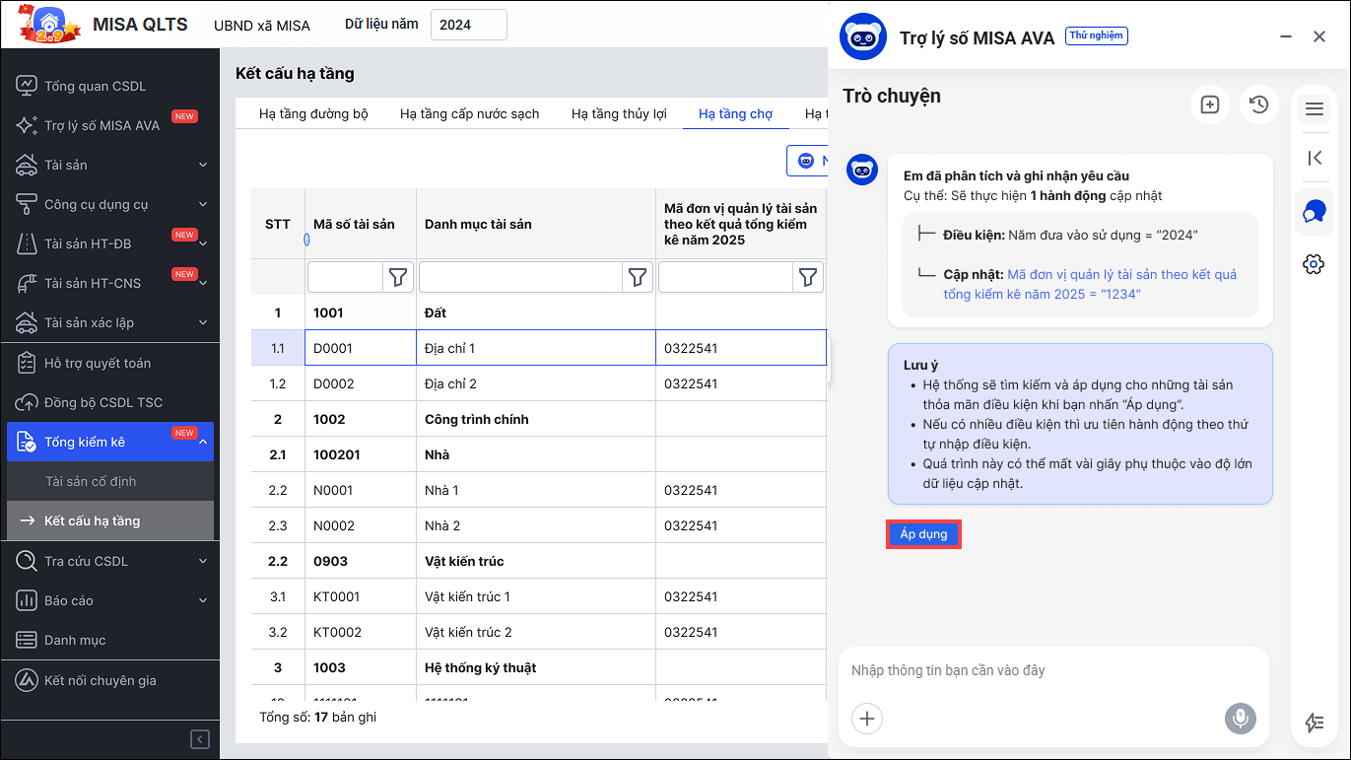
Task: Collapse the left sidebar navigation
Action: coord(200,739)
